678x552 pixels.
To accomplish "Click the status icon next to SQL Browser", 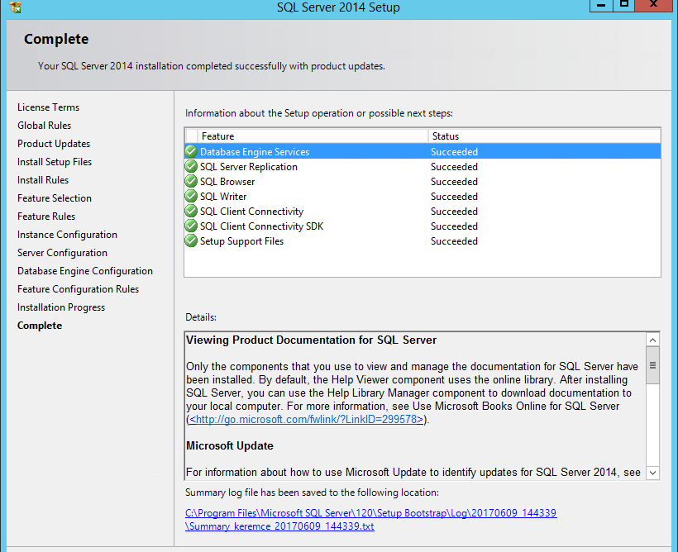I will coord(190,181).
